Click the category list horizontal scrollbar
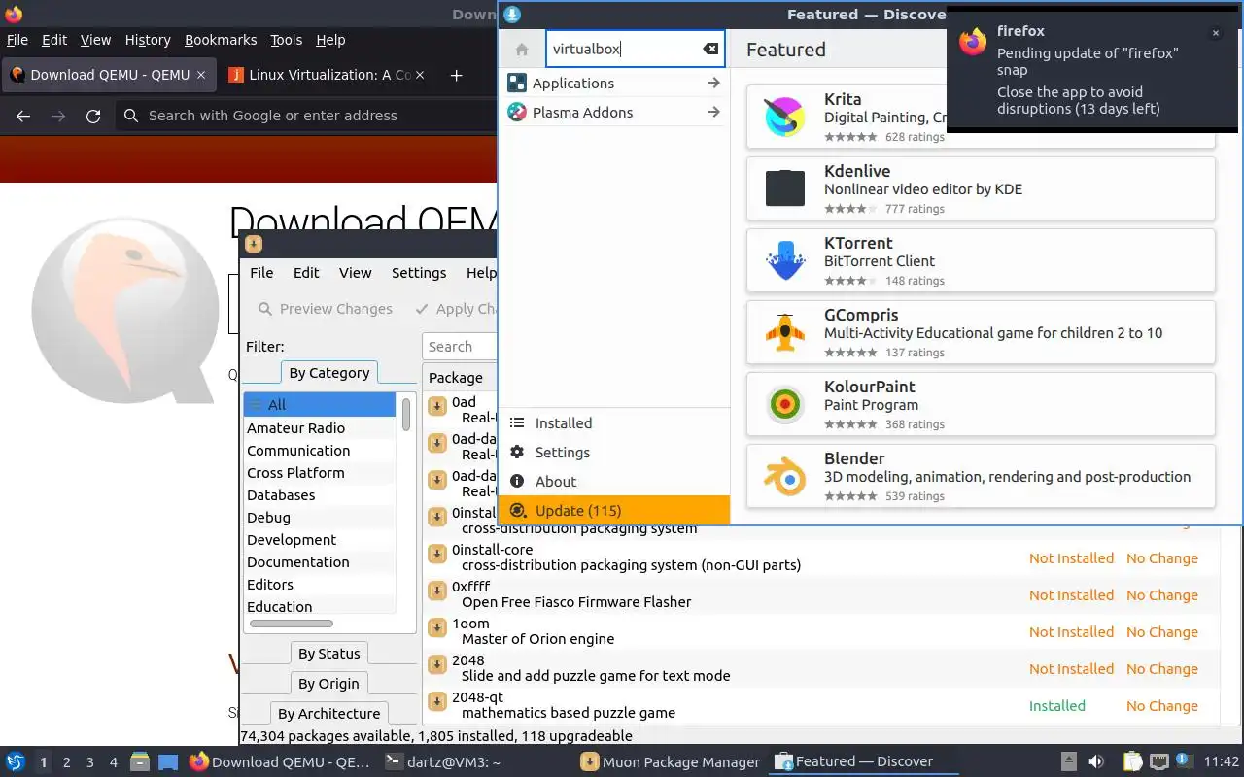1244x777 pixels. (x=291, y=624)
